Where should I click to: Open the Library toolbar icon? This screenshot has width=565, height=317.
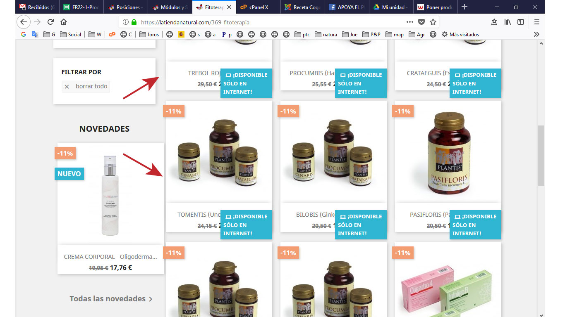[508, 22]
